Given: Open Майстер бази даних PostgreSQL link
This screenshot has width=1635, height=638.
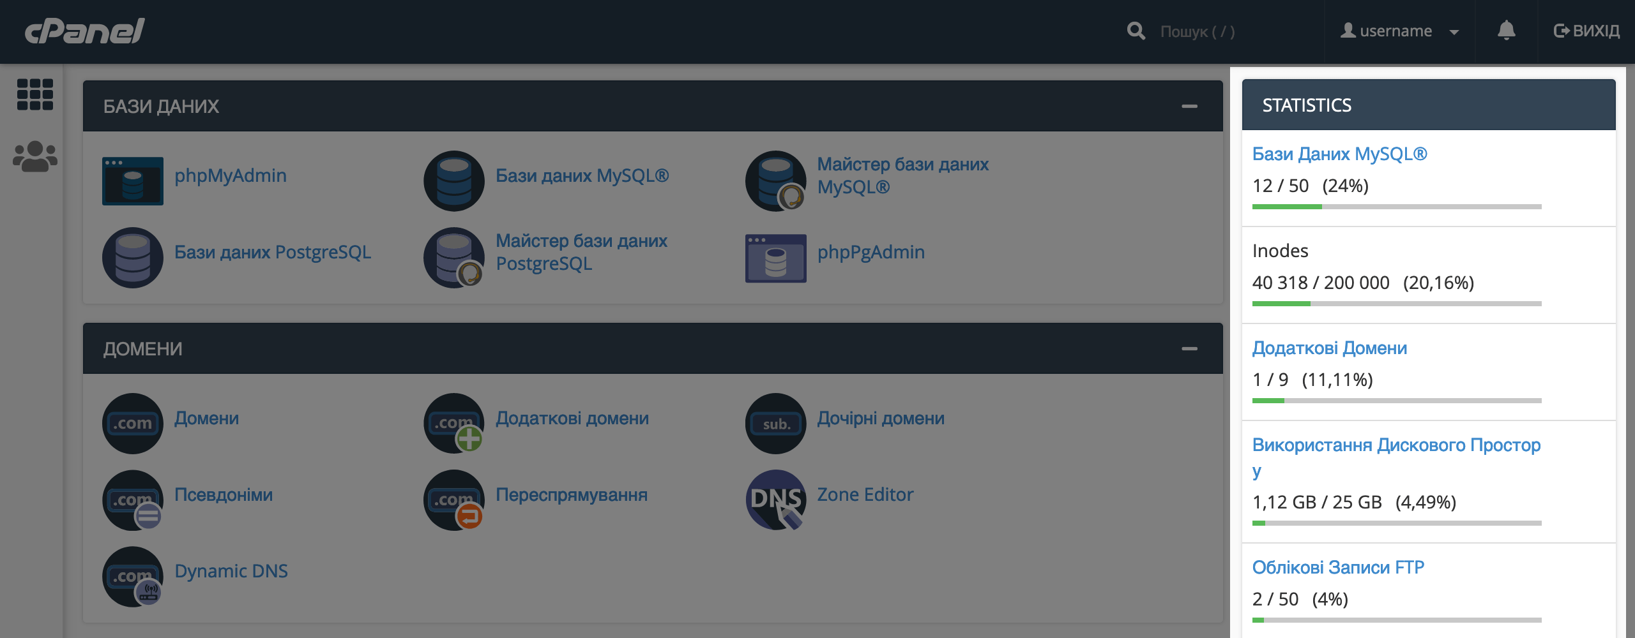Looking at the screenshot, I should pyautogui.click(x=582, y=252).
